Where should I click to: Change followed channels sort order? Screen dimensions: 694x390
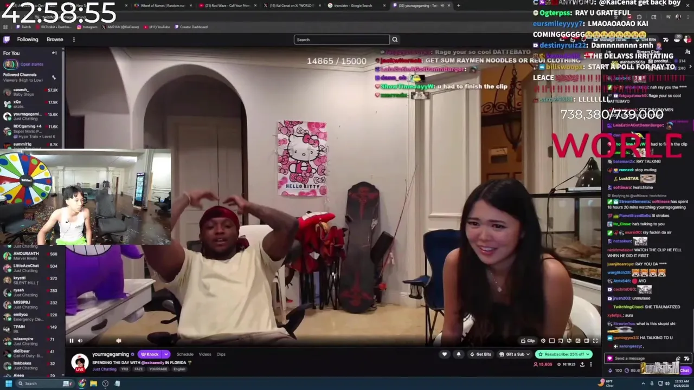54,77
